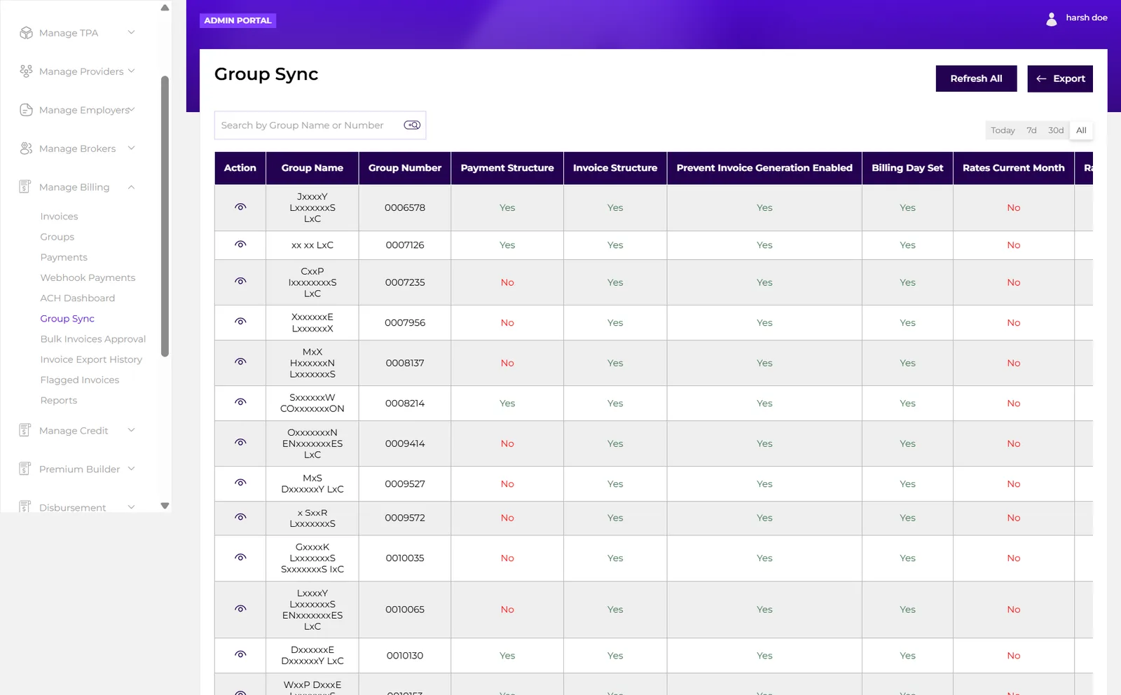Open the ACH Dashboard link
The height and width of the screenshot is (695, 1121).
point(78,298)
